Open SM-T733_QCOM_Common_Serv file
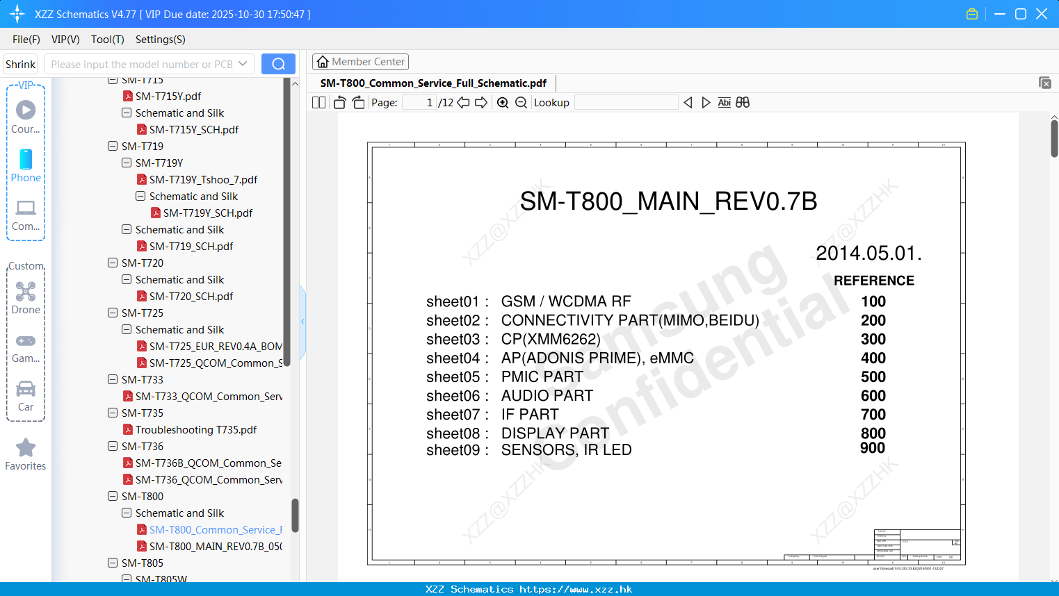This screenshot has width=1059, height=596. pyautogui.click(x=209, y=397)
